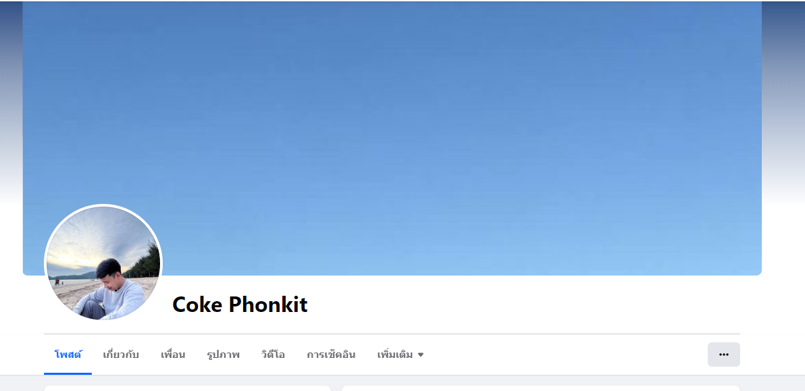This screenshot has width=805, height=391.
Task: Open Coke Phonkit's round profile picture
Action: click(x=103, y=263)
